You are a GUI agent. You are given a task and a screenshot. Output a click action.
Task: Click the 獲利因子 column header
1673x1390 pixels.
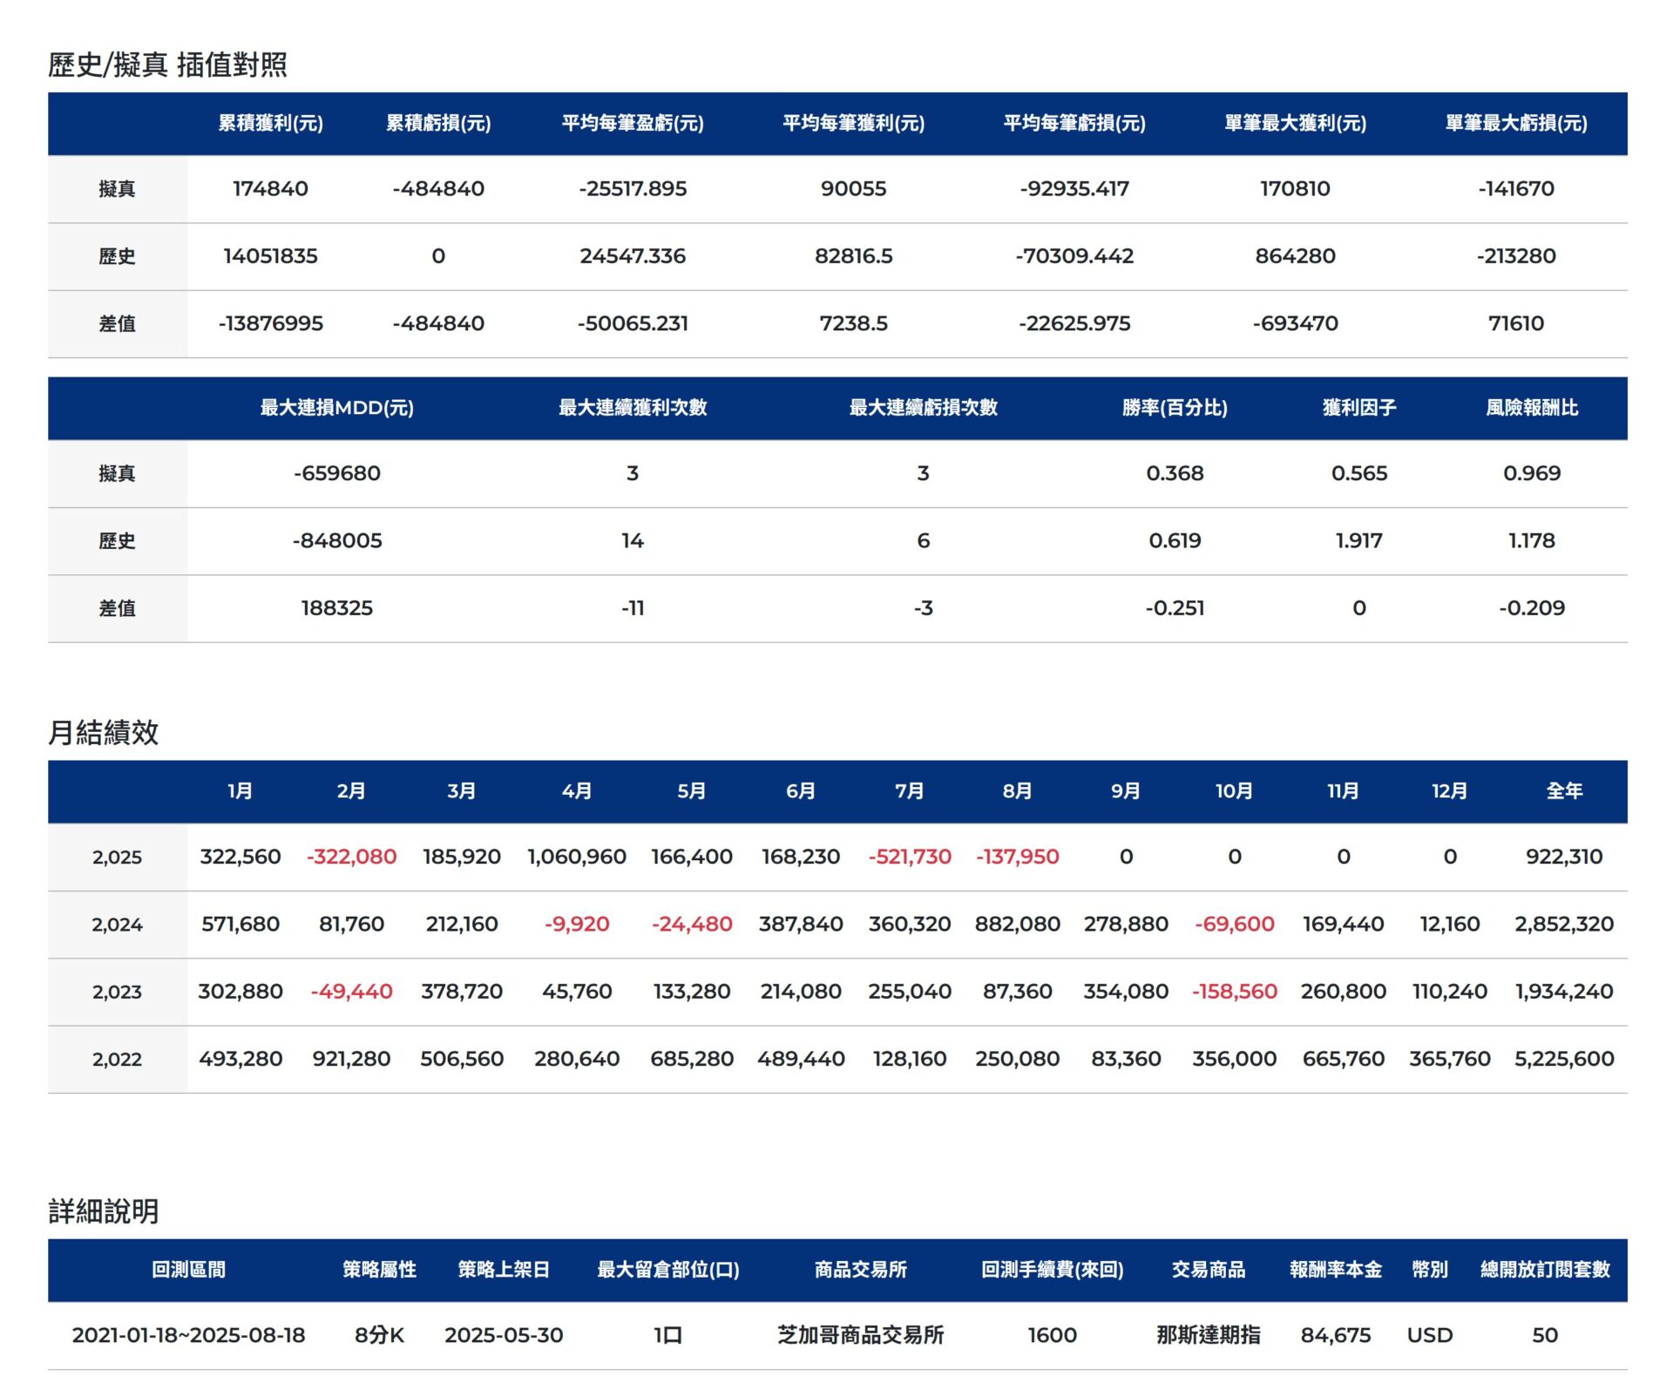(x=1358, y=408)
